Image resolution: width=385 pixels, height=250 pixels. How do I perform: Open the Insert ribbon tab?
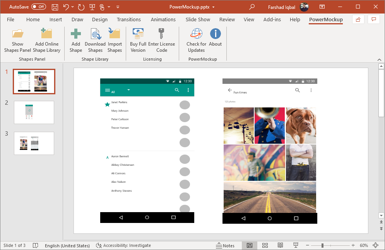click(56, 20)
